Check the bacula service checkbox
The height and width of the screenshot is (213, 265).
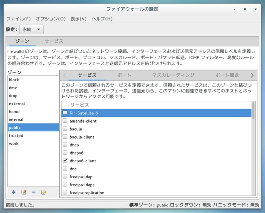pyautogui.click(x=65, y=129)
